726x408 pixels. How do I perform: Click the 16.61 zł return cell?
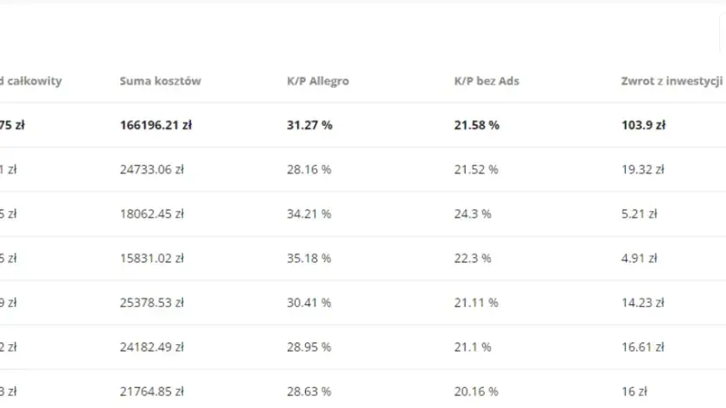point(643,347)
